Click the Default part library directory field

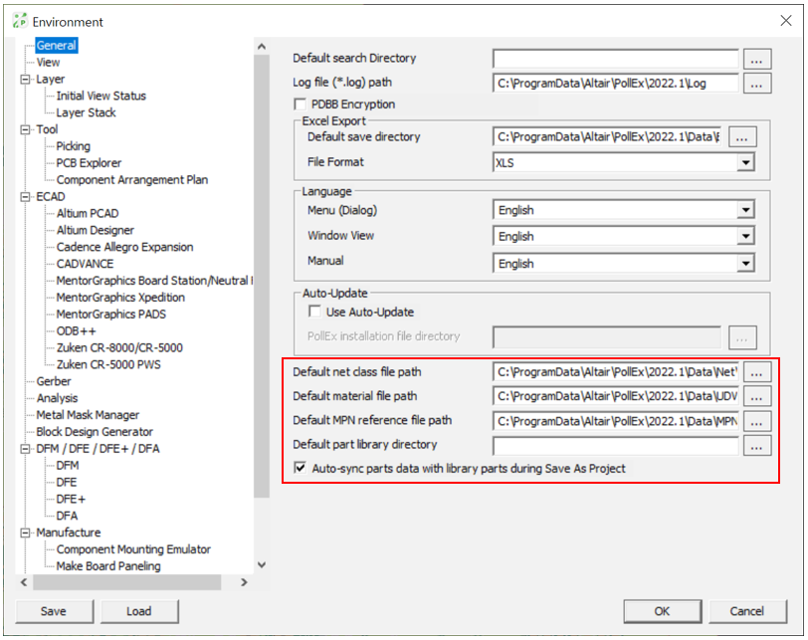point(615,446)
